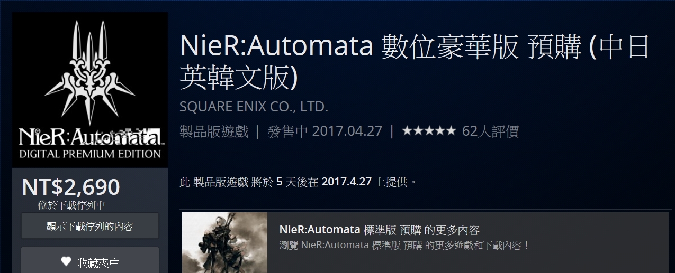Open the standard edition 2B thumbnail image
This screenshot has height=273, width=675.
coord(224,243)
